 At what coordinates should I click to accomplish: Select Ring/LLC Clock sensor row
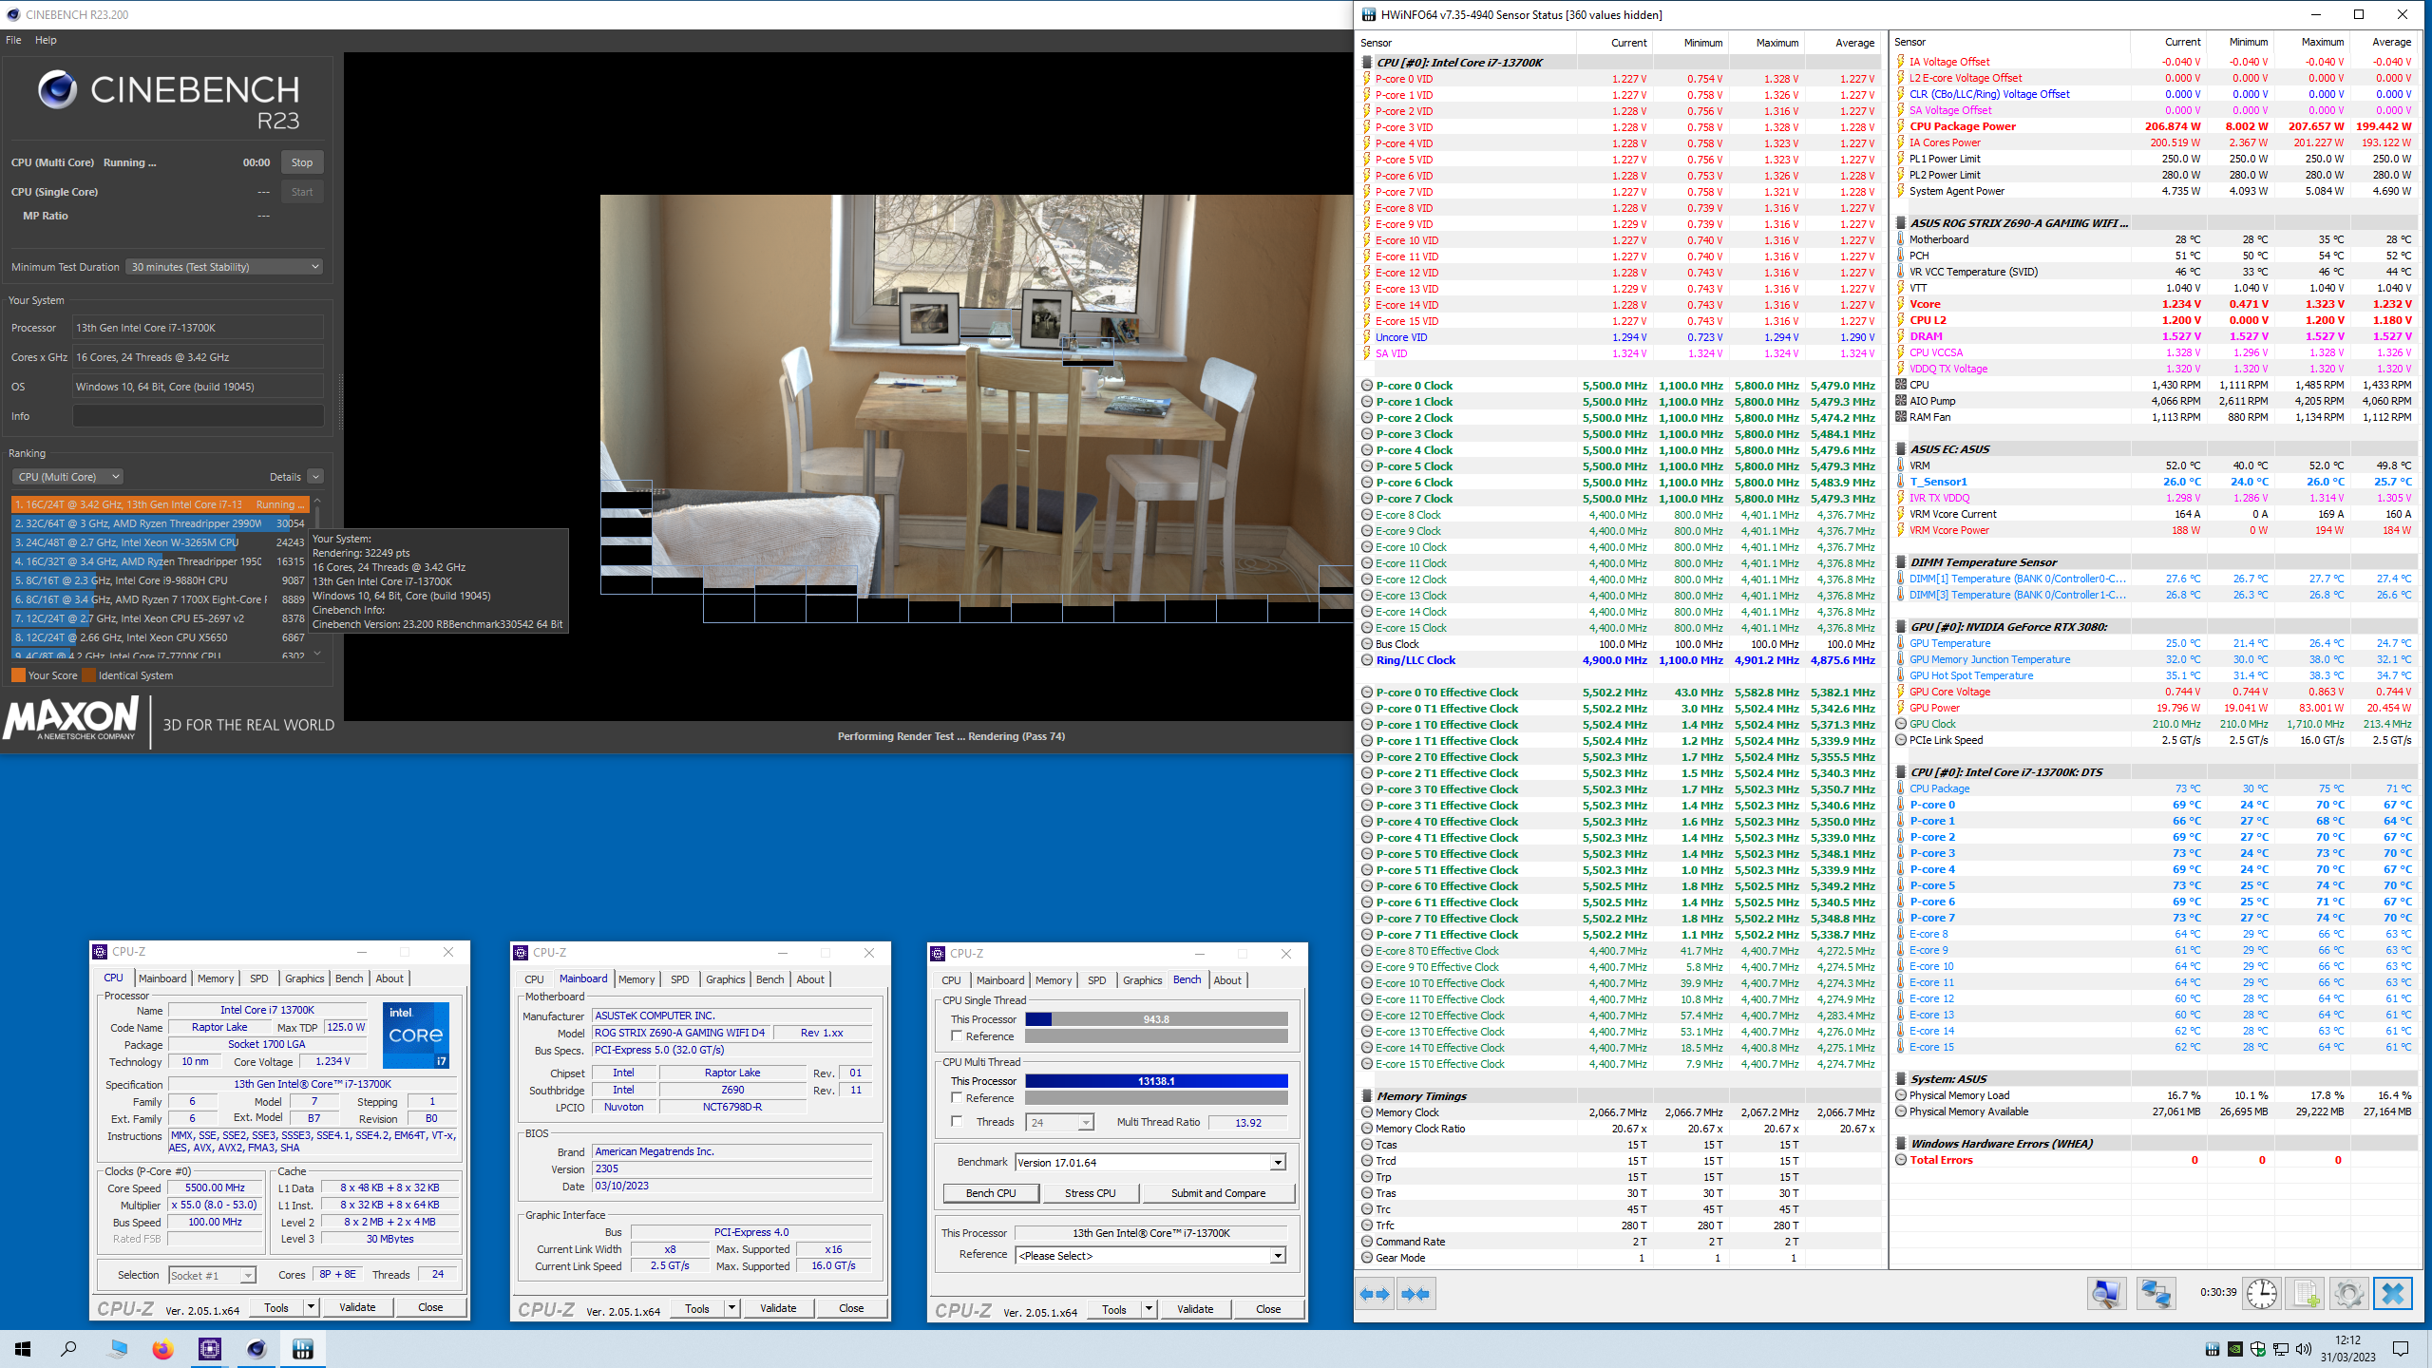[1619, 660]
